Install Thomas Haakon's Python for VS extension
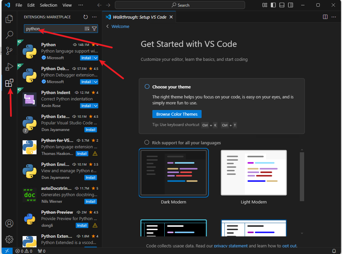Viewport: 342px width, 254px height. pos(82,154)
